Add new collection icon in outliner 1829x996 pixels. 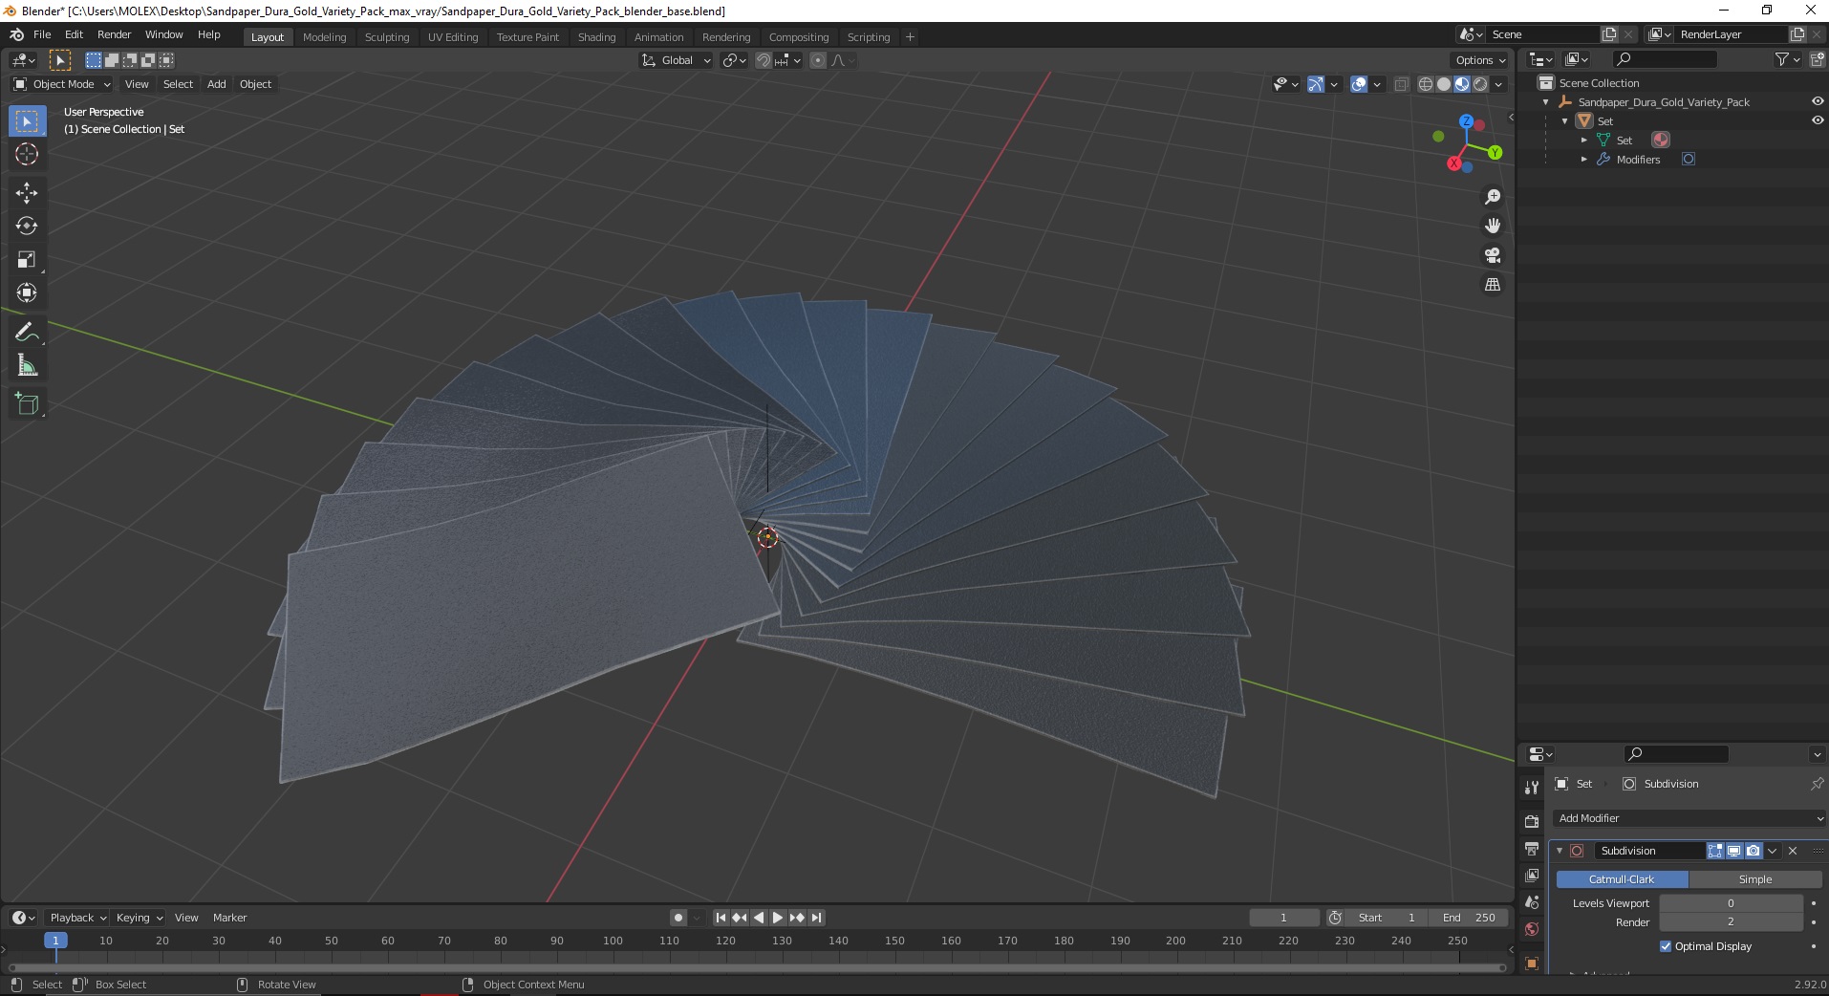click(1817, 59)
